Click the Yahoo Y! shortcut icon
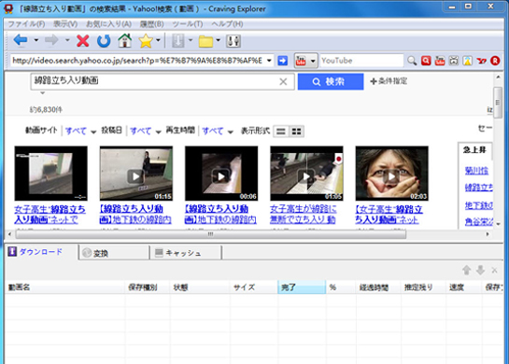The width and height of the screenshot is (509, 364). tap(481, 61)
